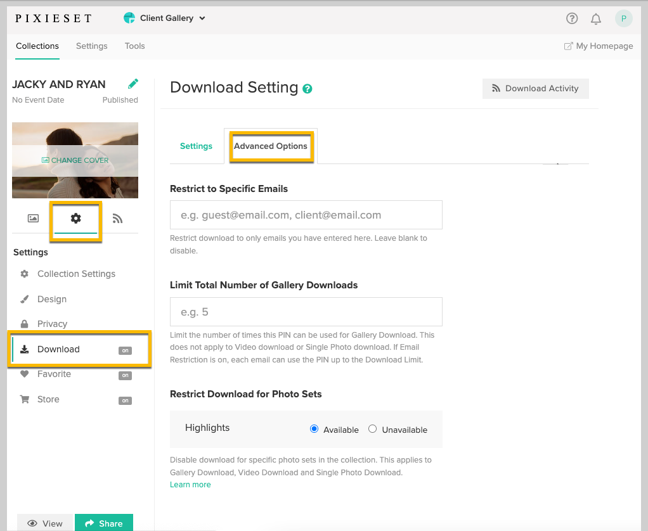Image resolution: width=648 pixels, height=531 pixels.
Task: Click the download tray icon in sidebar
Action: point(25,349)
